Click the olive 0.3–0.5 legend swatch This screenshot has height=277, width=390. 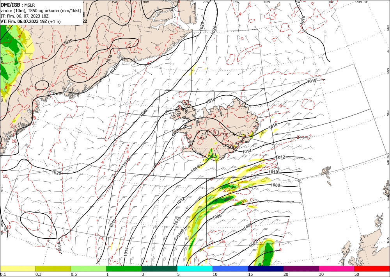tap(53, 268)
